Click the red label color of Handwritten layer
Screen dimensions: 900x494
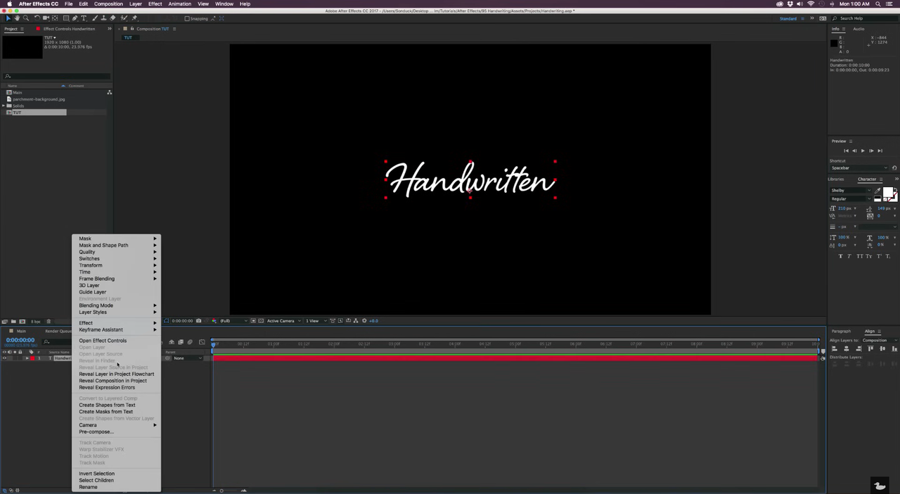tap(32, 358)
